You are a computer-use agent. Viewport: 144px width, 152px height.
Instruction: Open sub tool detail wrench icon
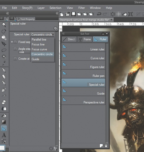click(x=56, y=148)
